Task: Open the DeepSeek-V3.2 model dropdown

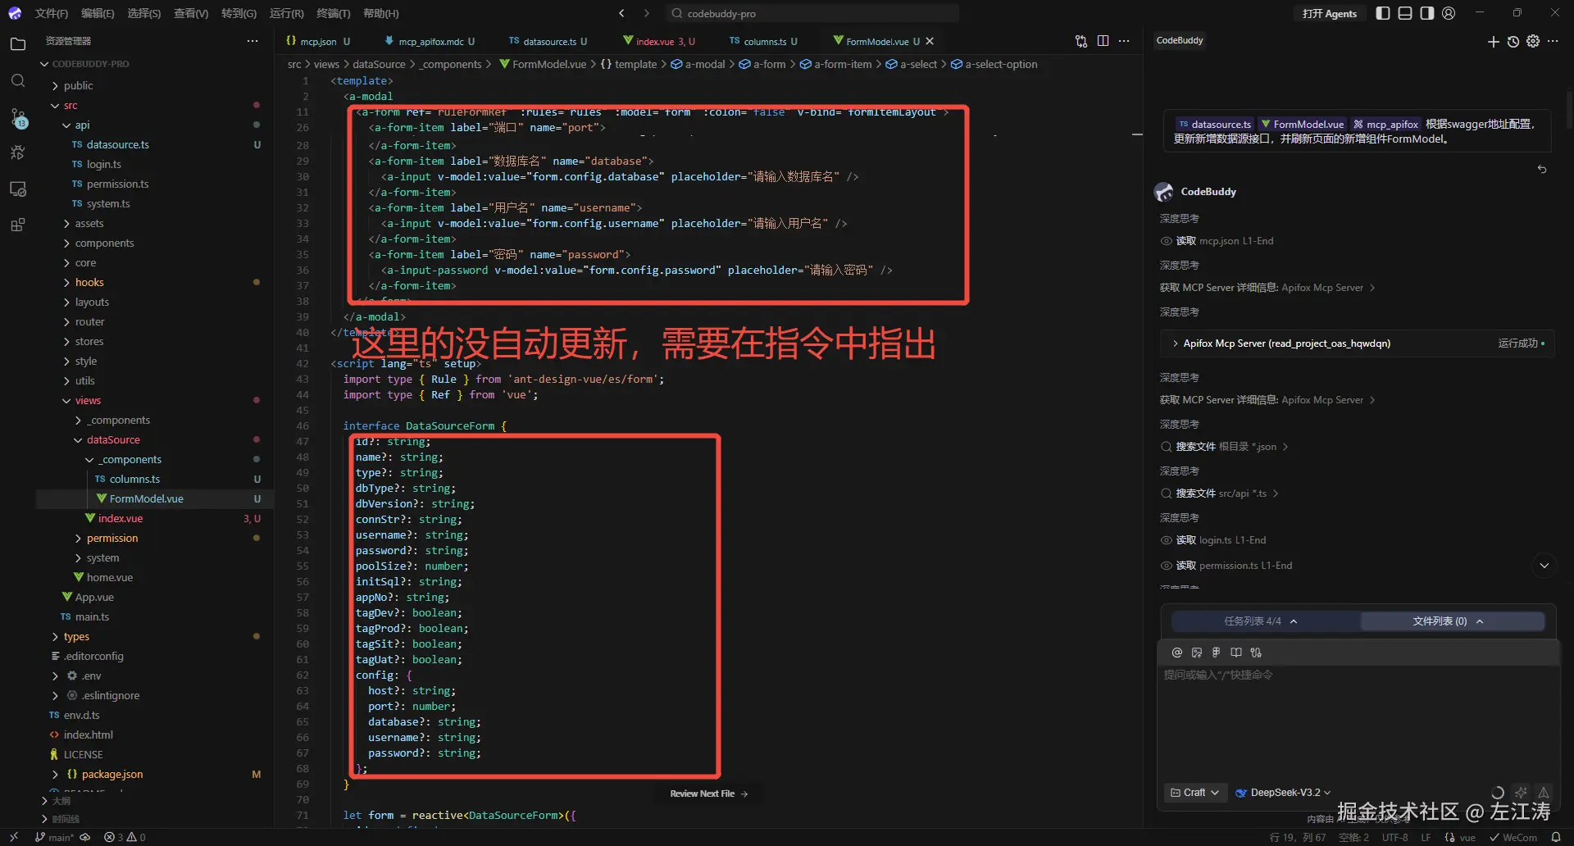Action: tap(1282, 792)
